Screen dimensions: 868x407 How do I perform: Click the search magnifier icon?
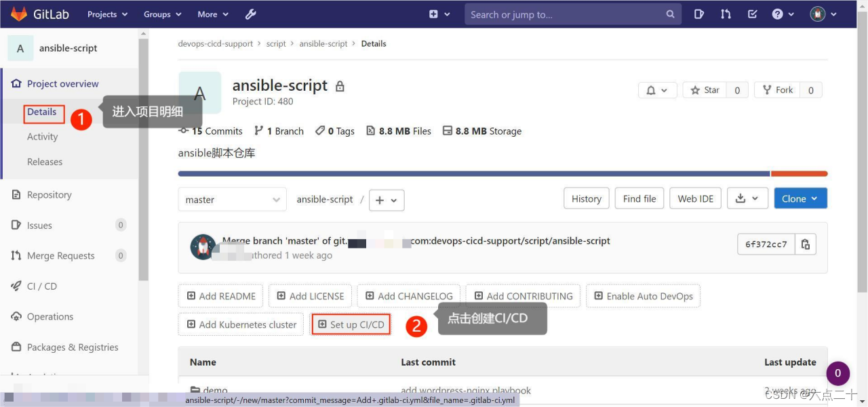tap(670, 14)
